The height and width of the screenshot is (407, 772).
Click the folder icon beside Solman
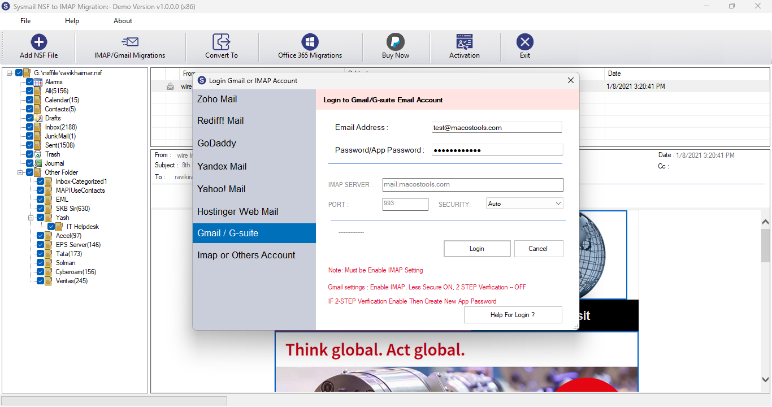pyautogui.click(x=49, y=263)
